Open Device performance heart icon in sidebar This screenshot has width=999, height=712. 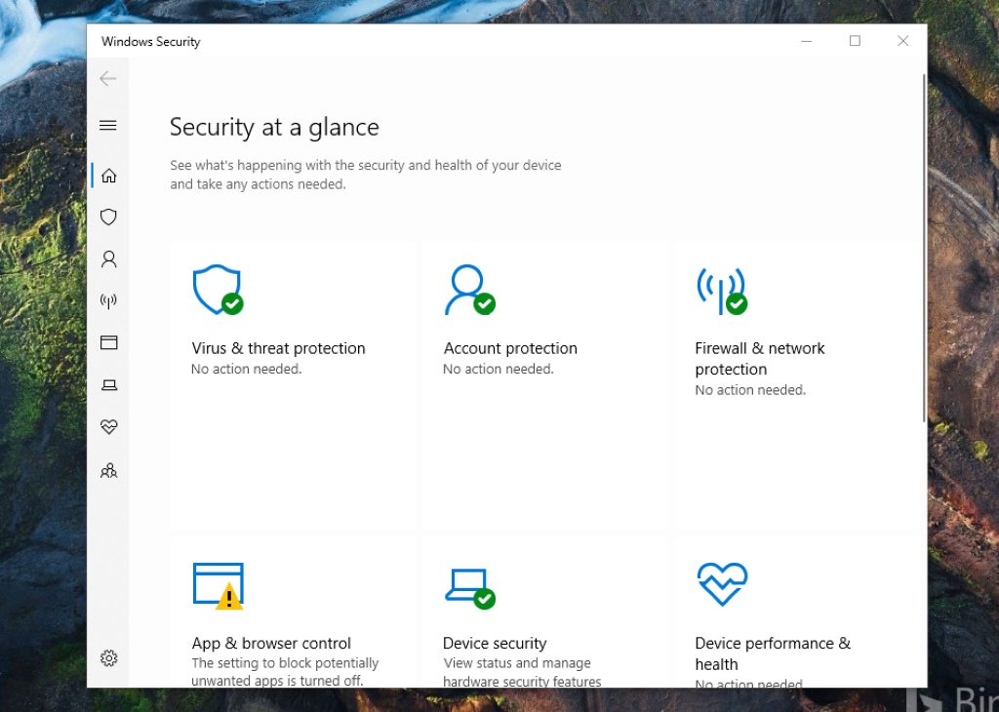[x=109, y=426]
